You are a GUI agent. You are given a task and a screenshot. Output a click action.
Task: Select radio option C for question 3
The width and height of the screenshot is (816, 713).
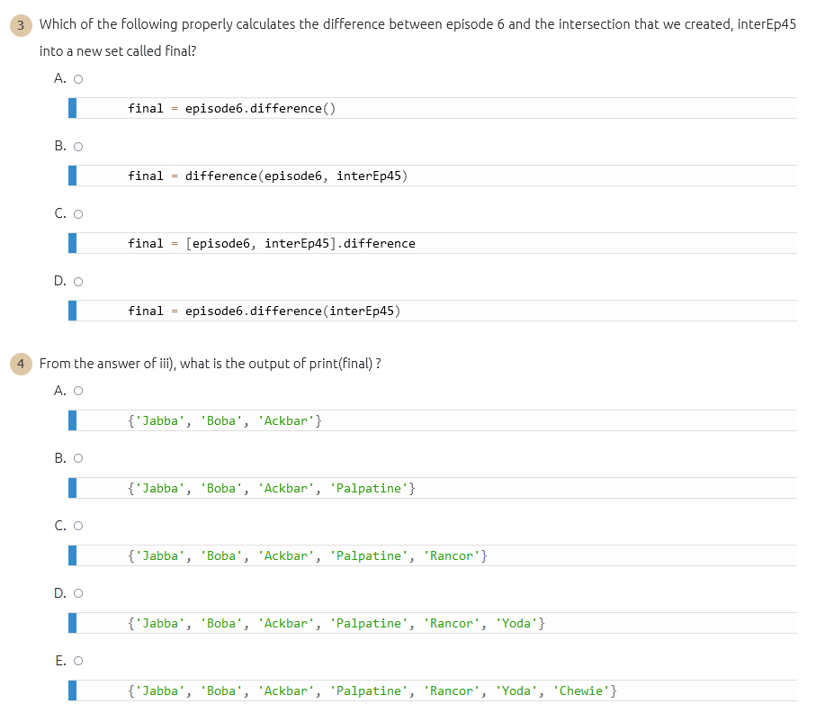click(77, 213)
